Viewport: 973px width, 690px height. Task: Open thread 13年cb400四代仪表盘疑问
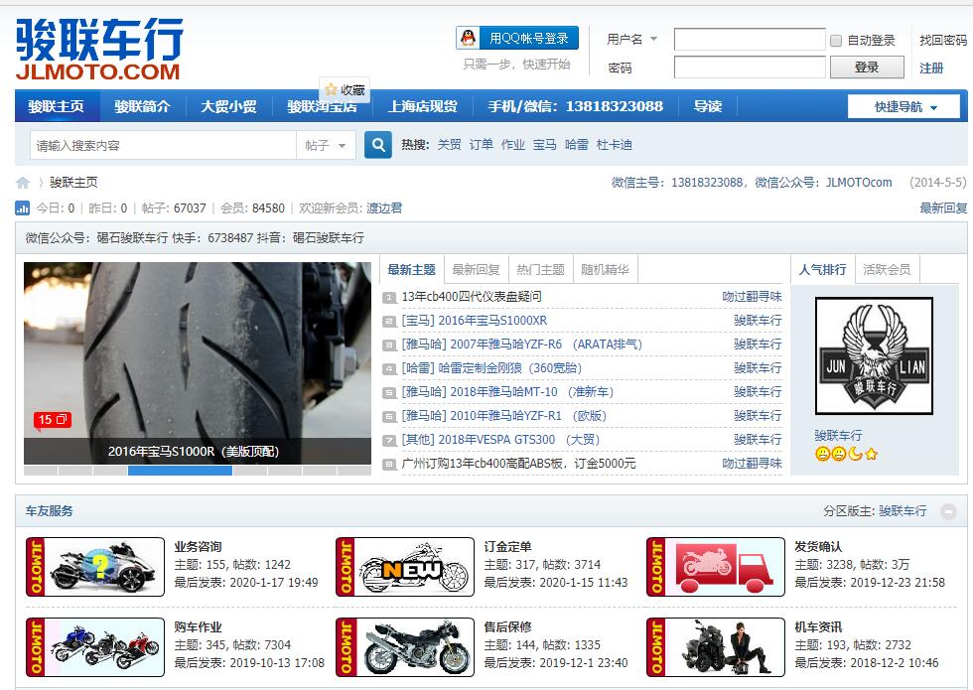472,297
